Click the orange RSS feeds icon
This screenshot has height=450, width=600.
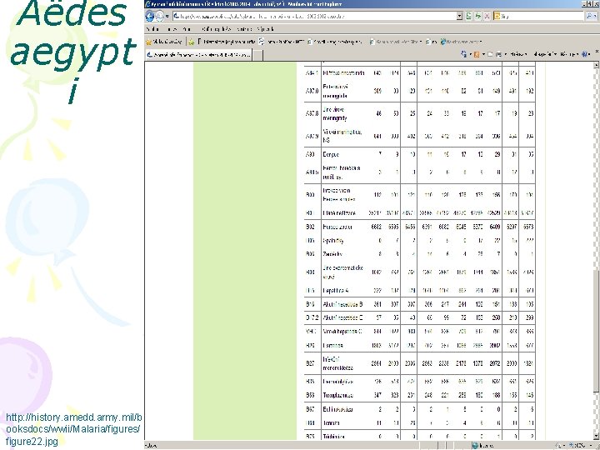[x=477, y=54]
